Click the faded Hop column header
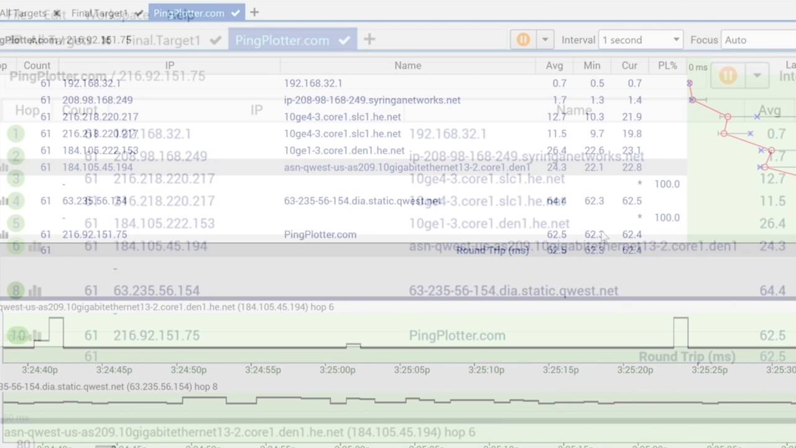The image size is (796, 448). [27, 110]
